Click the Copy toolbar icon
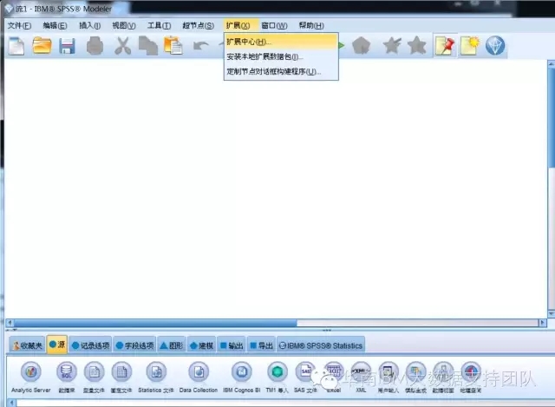Image resolution: width=555 pixels, height=407 pixels. 148,46
